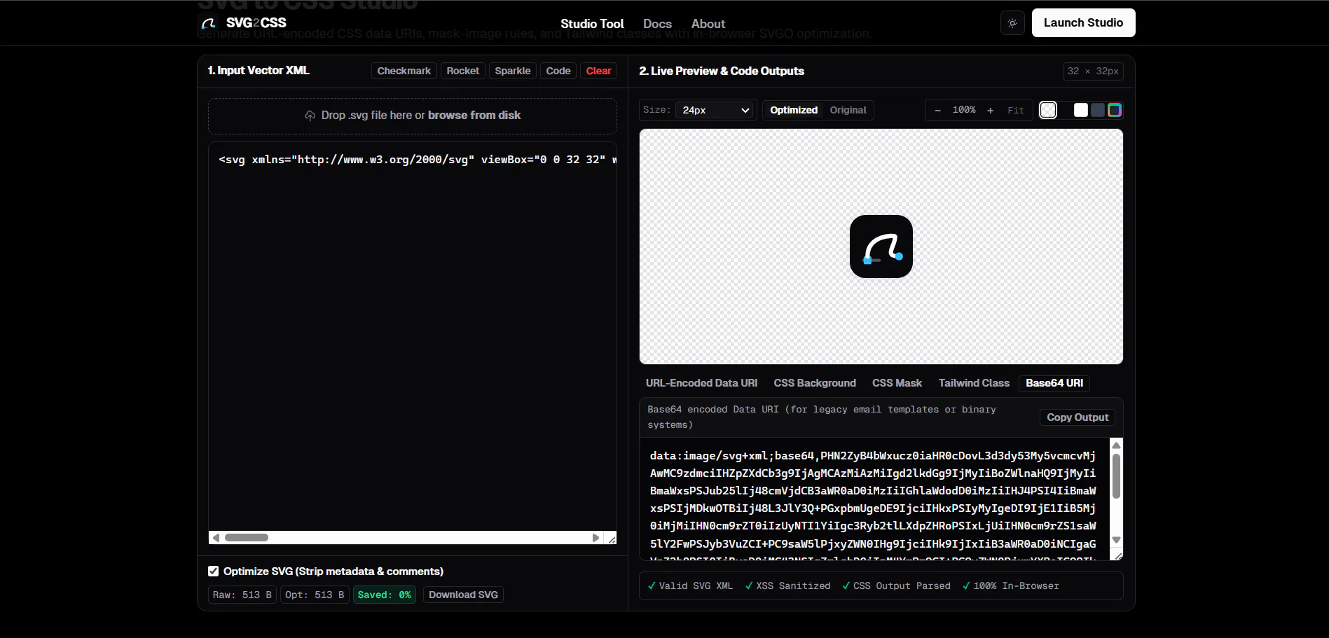Select the Base64 URI tab
1329x638 pixels.
tap(1054, 383)
